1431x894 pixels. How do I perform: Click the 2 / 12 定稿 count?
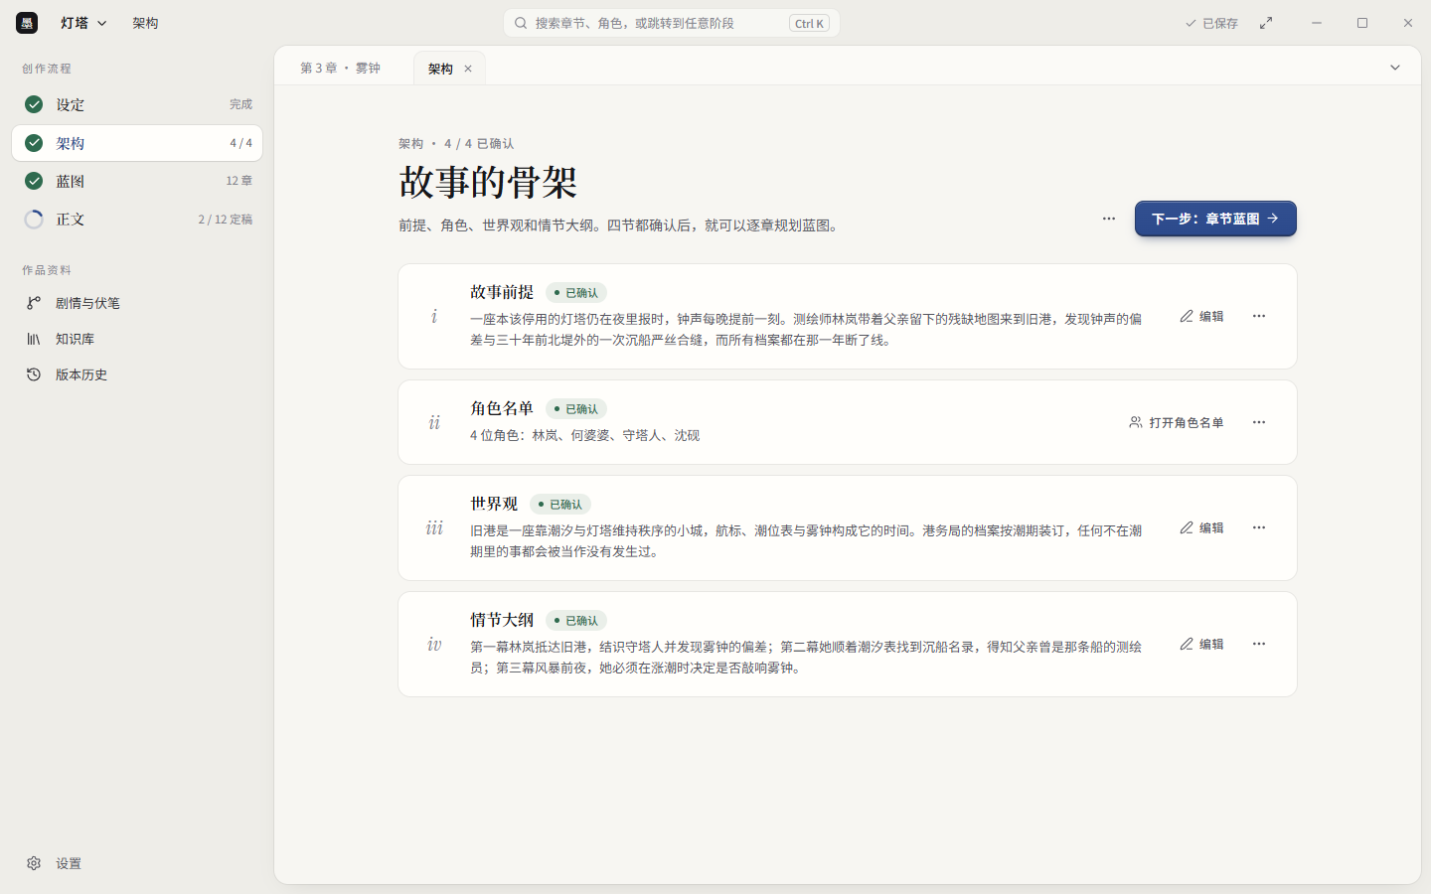tap(226, 220)
